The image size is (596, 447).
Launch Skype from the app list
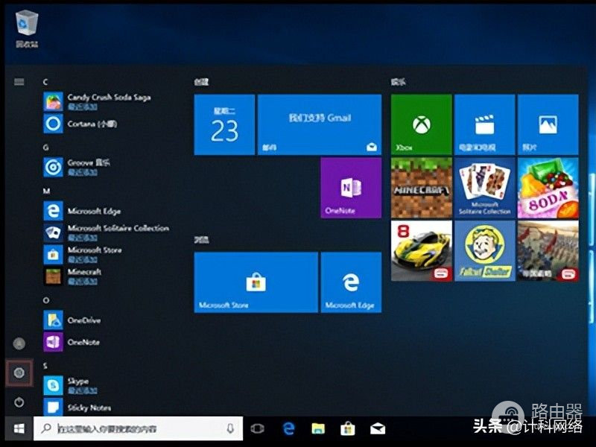[70, 385]
